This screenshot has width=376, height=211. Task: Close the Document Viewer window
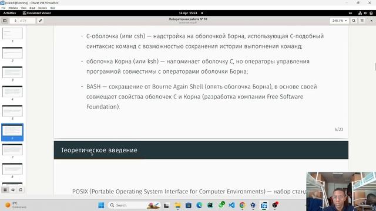[371, 21]
